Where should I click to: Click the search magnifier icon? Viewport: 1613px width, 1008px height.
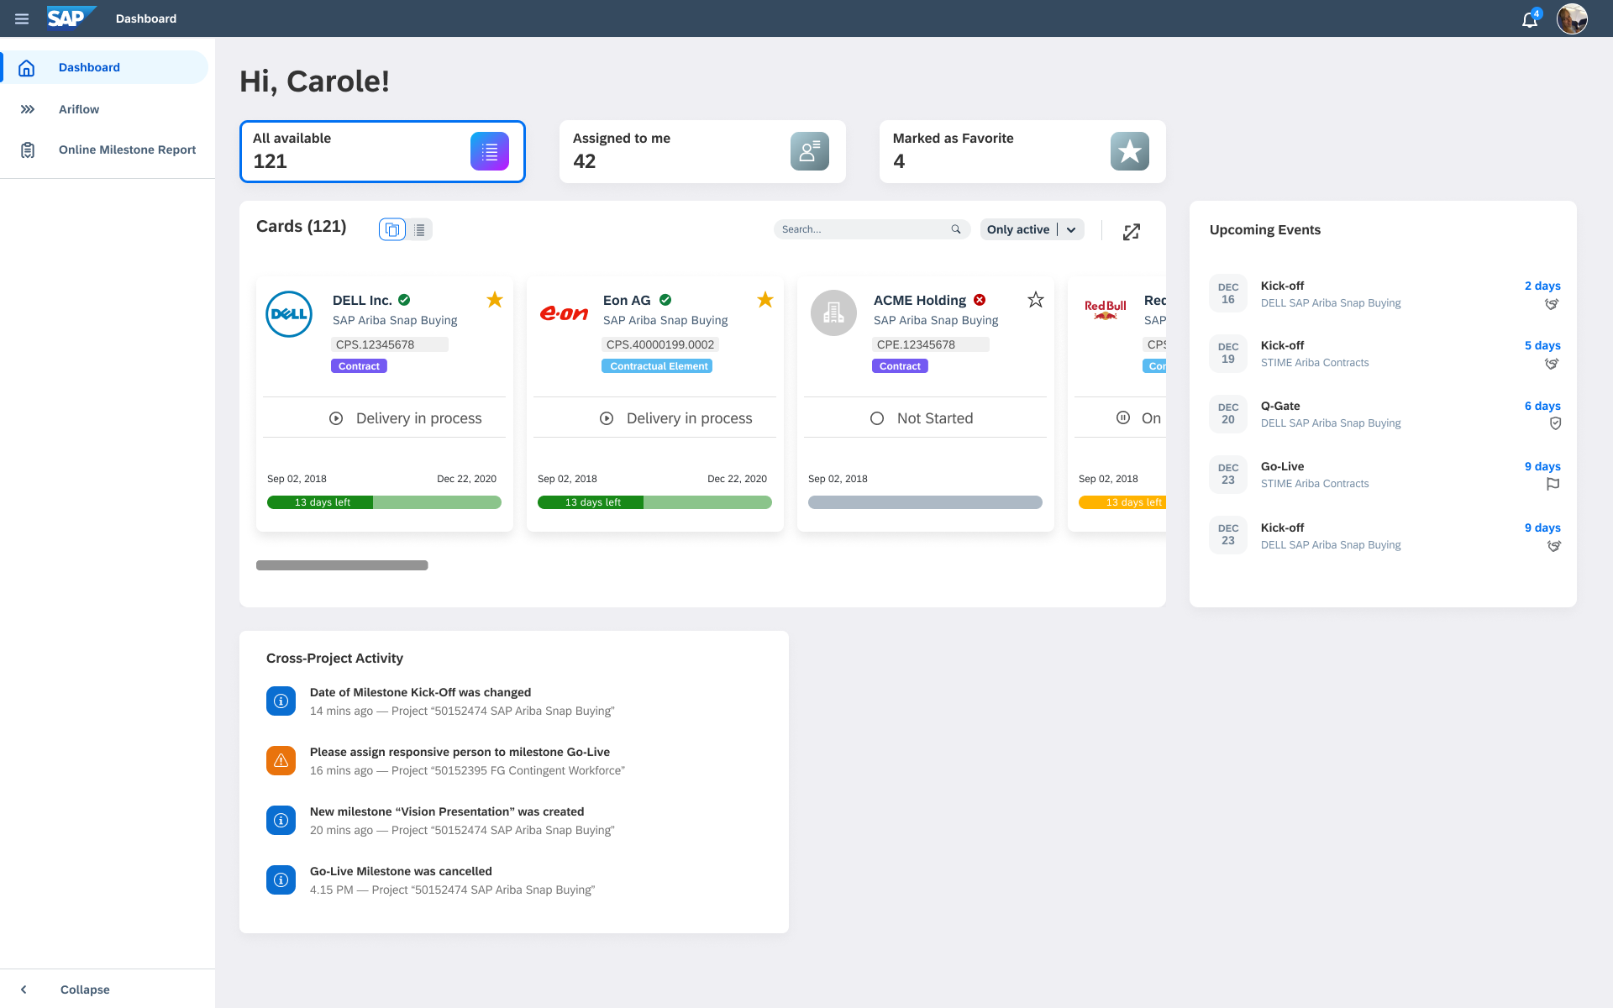tap(956, 229)
